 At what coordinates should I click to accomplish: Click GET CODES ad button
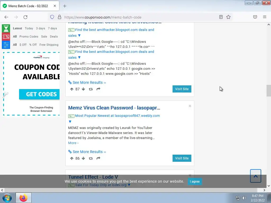coord(39,94)
